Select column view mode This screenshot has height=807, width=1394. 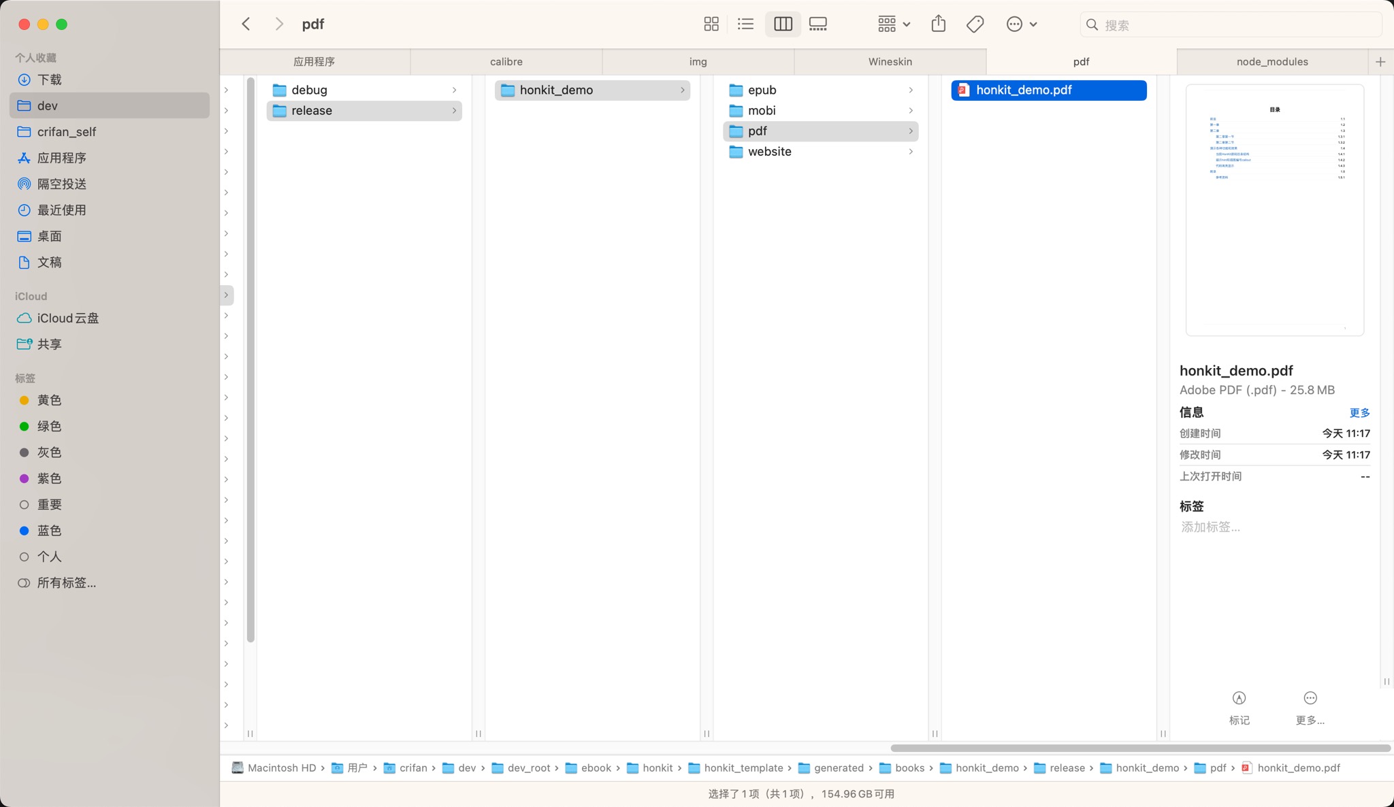coord(783,24)
